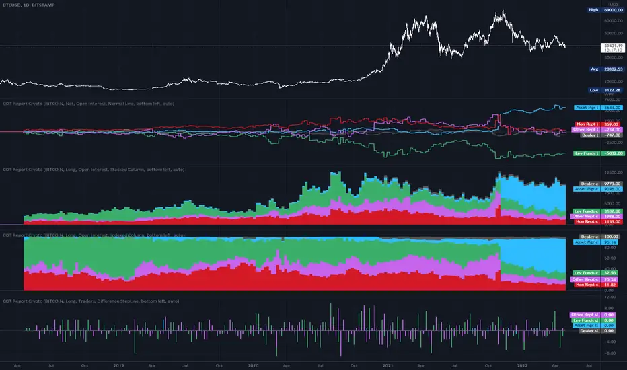Click the Non Rept l 369.00 label

(x=599, y=124)
